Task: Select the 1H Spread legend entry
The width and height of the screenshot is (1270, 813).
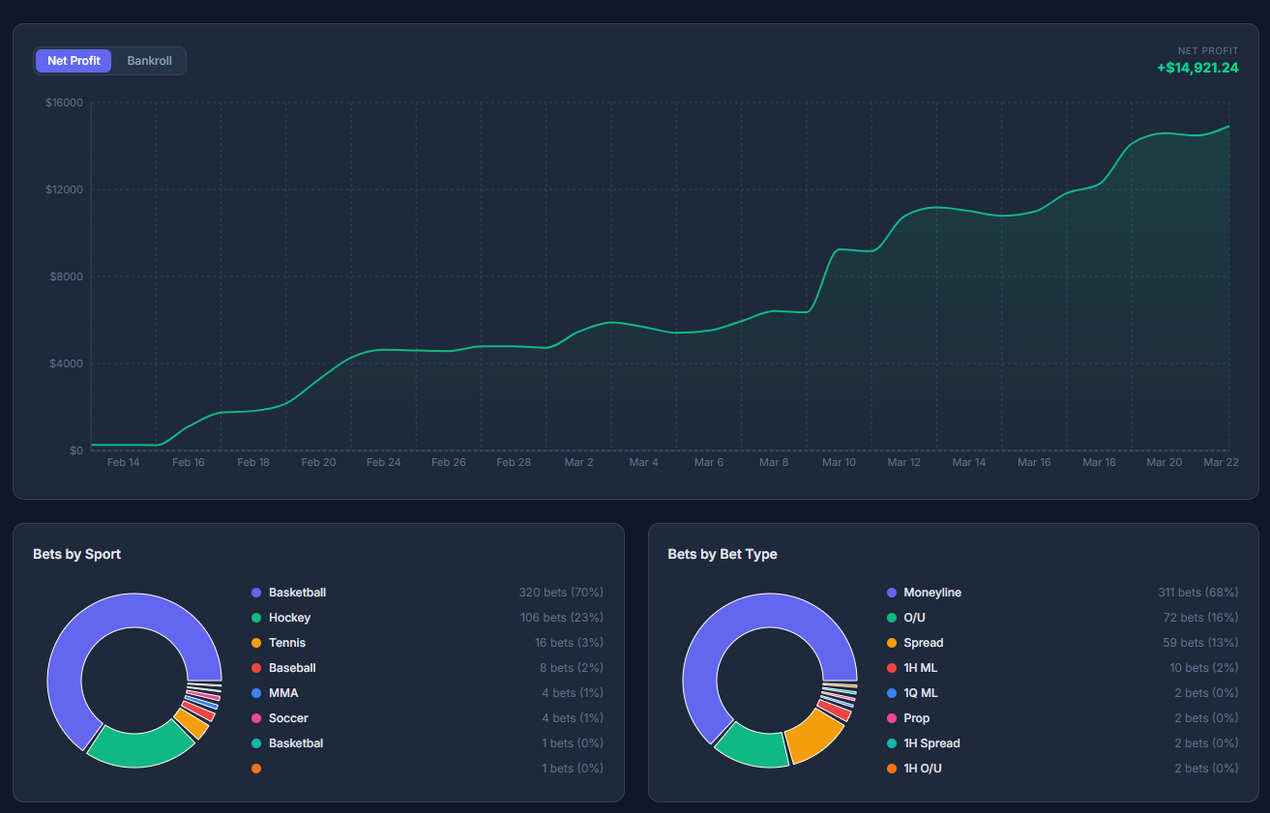Action: click(x=931, y=743)
